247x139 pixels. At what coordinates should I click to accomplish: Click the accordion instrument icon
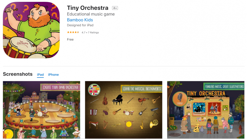[x=94, y=112]
